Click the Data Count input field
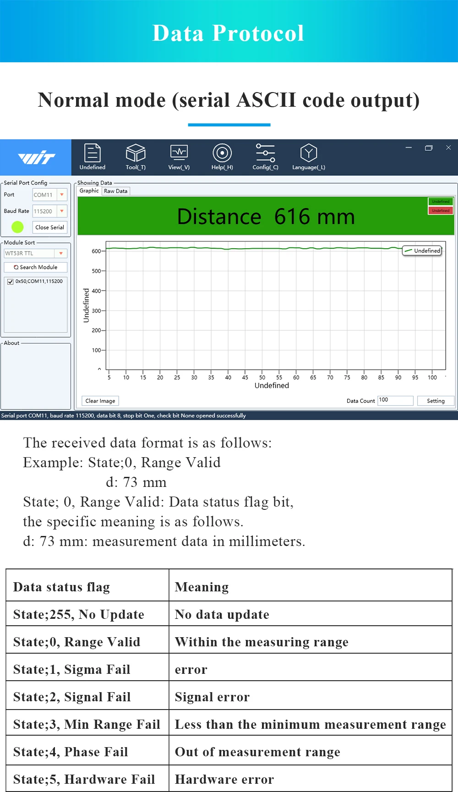The image size is (458, 792). pyautogui.click(x=395, y=400)
